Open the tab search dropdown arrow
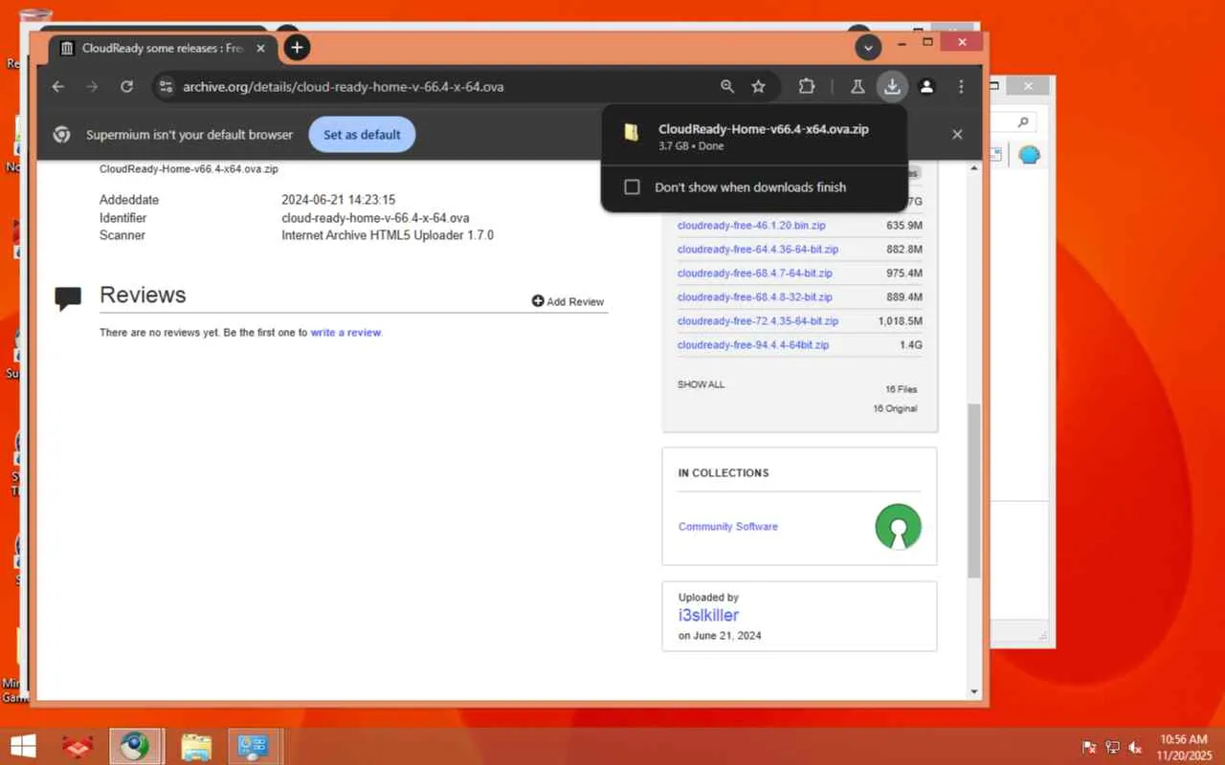Viewport: 1225px width, 765px height. coord(868,48)
